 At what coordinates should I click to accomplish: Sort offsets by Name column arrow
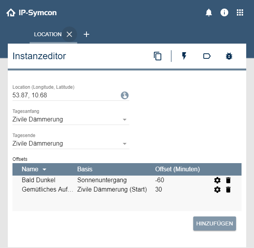[44, 169]
